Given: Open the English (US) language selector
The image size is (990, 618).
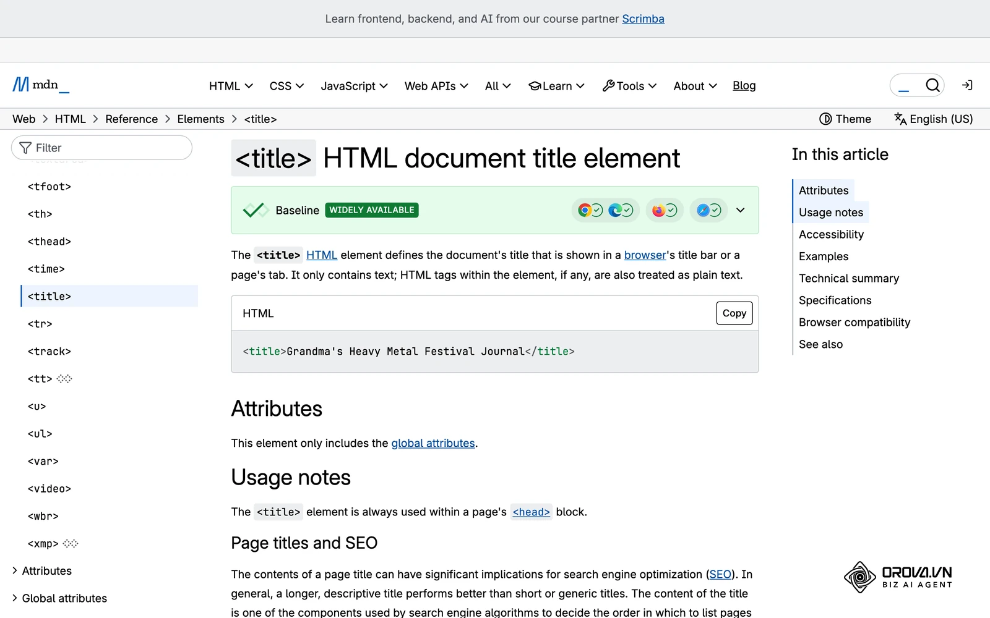Looking at the screenshot, I should click(x=934, y=119).
